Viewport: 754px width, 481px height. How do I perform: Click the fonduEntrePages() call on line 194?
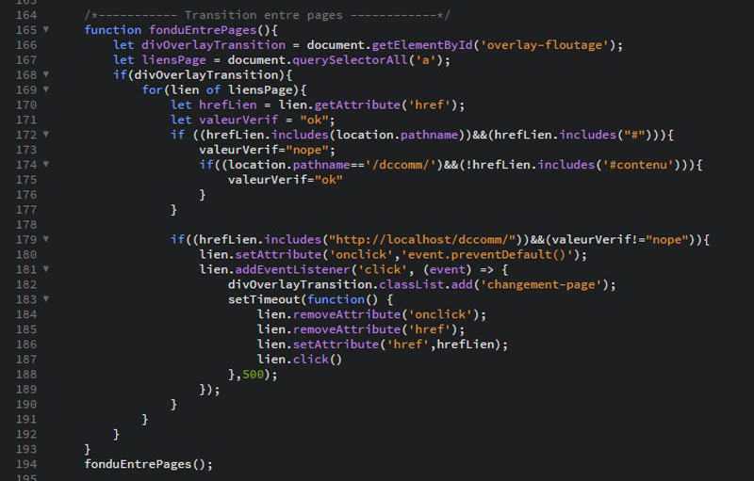click(148, 464)
